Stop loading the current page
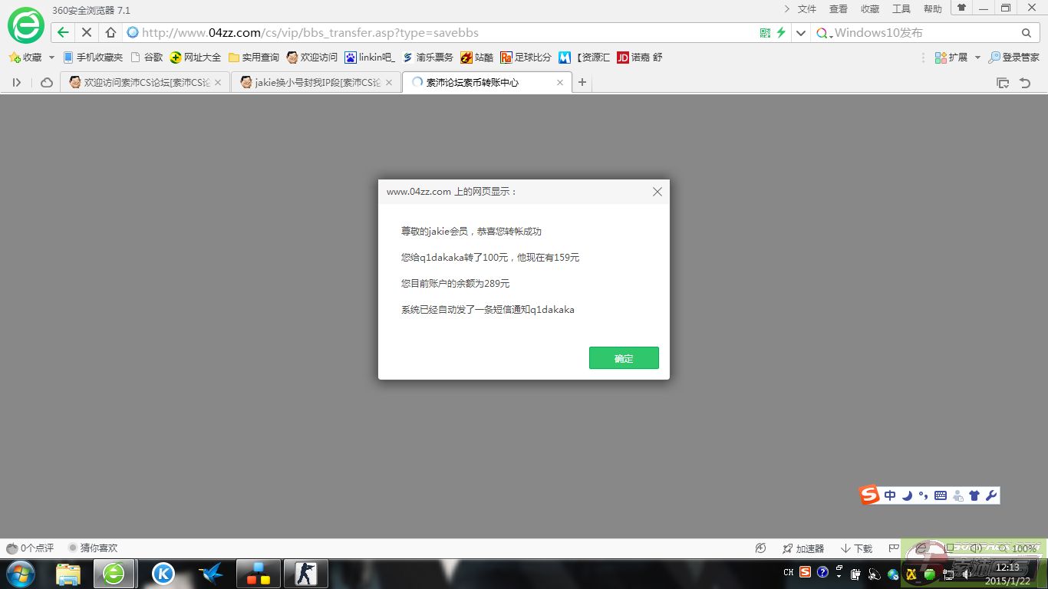 click(x=87, y=32)
